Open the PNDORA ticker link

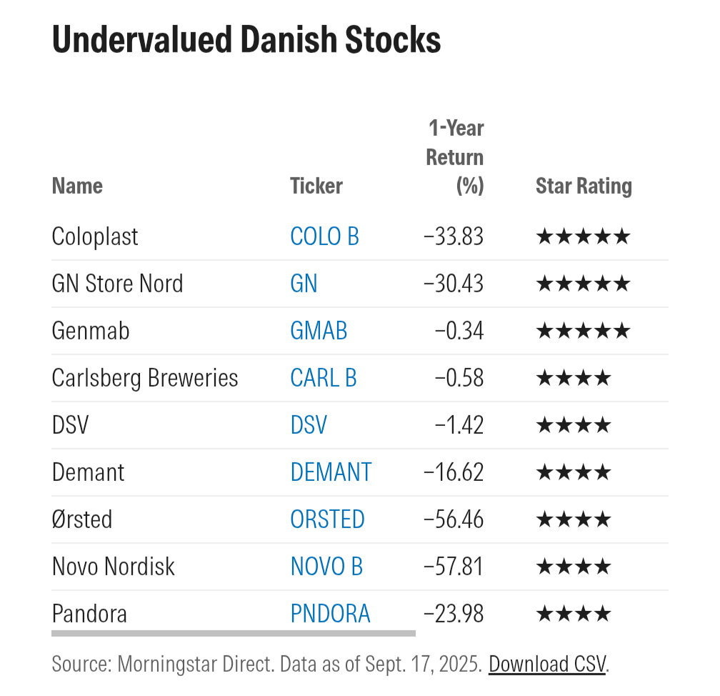(x=330, y=614)
